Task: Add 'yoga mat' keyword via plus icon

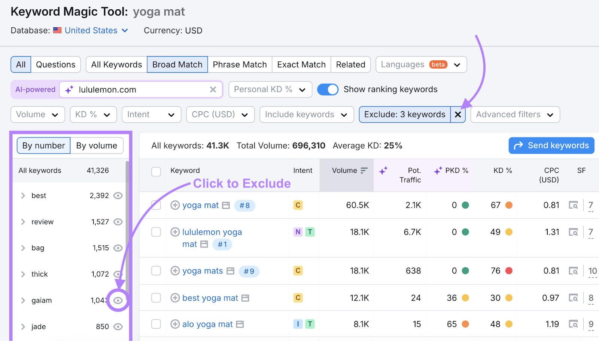Action: pos(175,205)
